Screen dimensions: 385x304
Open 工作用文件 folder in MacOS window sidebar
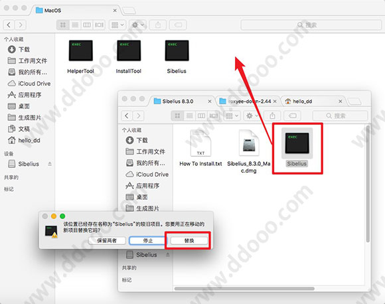click(x=27, y=60)
